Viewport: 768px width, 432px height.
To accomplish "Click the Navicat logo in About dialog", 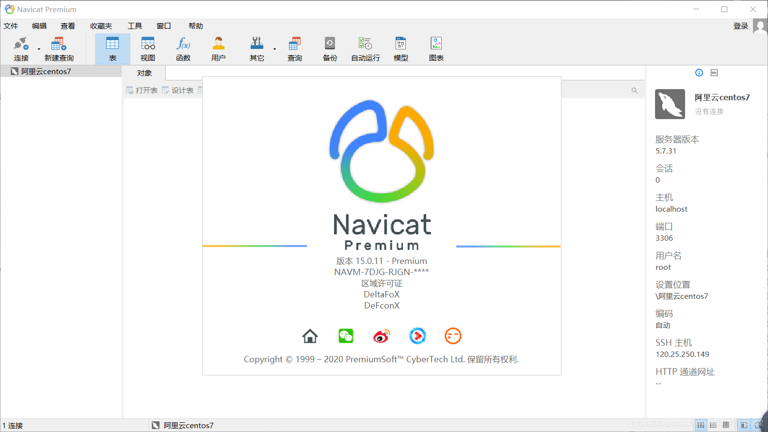I will point(382,151).
